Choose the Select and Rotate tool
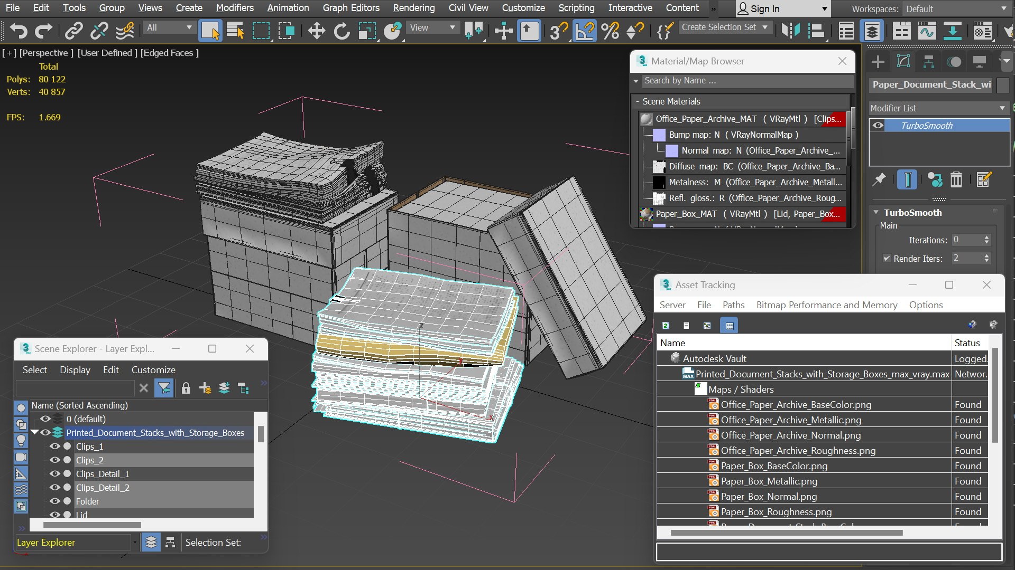 tap(342, 31)
